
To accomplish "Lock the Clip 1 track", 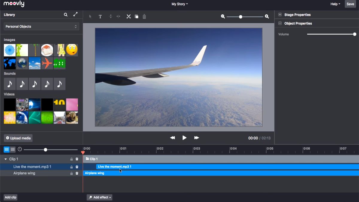I will 71,159.
